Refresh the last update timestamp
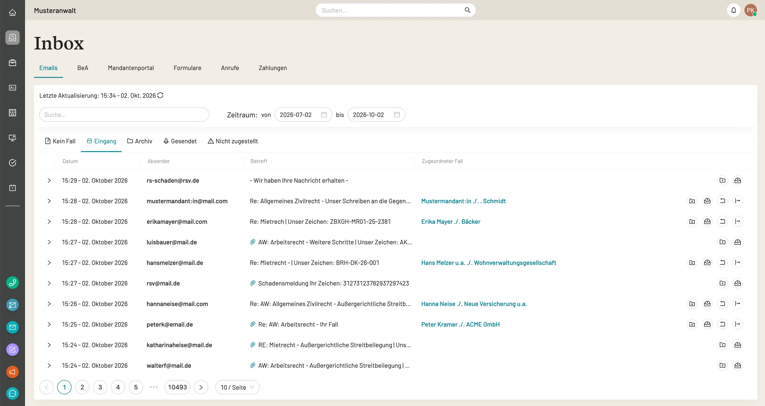 [x=160, y=95]
